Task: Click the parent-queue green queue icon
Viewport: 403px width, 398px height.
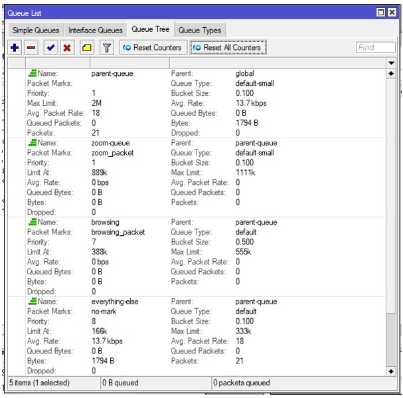Action: point(32,74)
